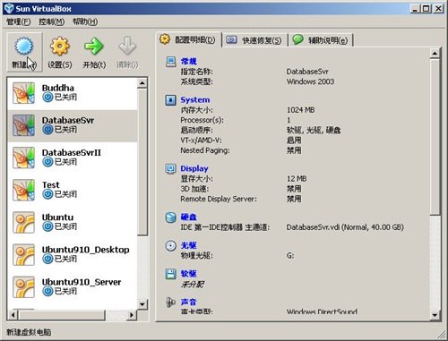
Task: Click the Nested Paging label
Action: click(x=205, y=150)
